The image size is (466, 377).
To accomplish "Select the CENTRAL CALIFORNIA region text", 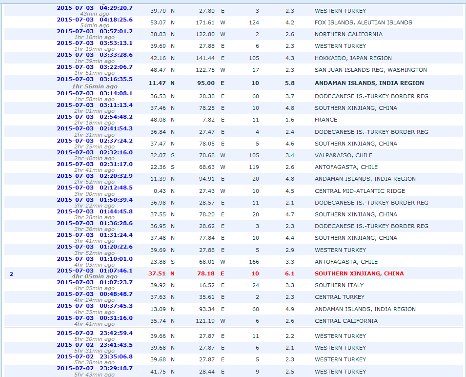I will (346, 321).
